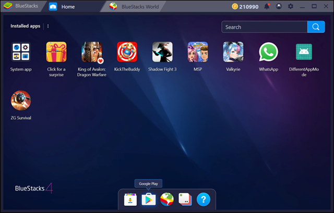Open the Click for a surprise gift icon
This screenshot has width=334, height=213.
coord(56,52)
